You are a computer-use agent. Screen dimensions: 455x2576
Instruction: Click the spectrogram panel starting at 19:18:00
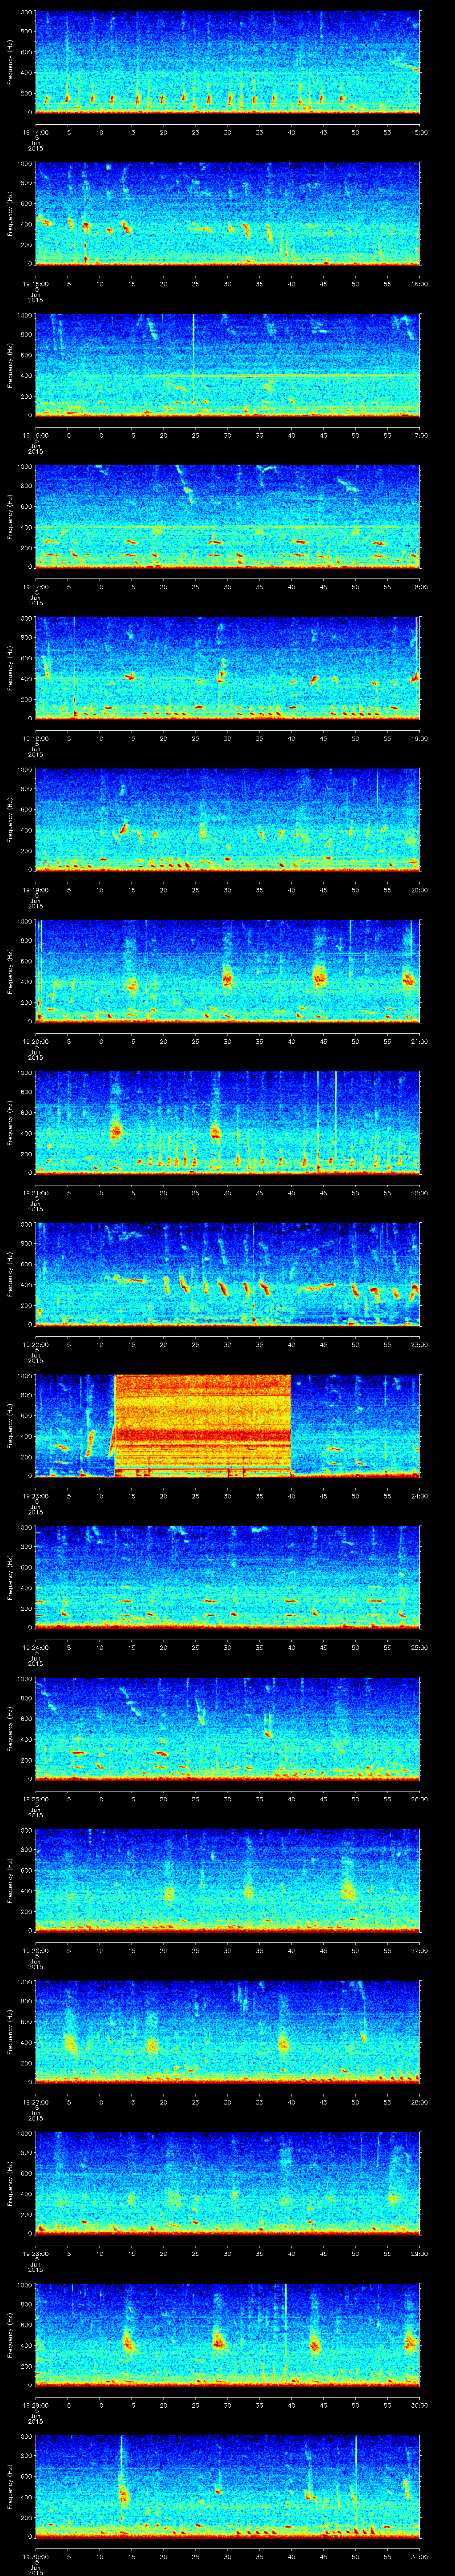(228, 668)
